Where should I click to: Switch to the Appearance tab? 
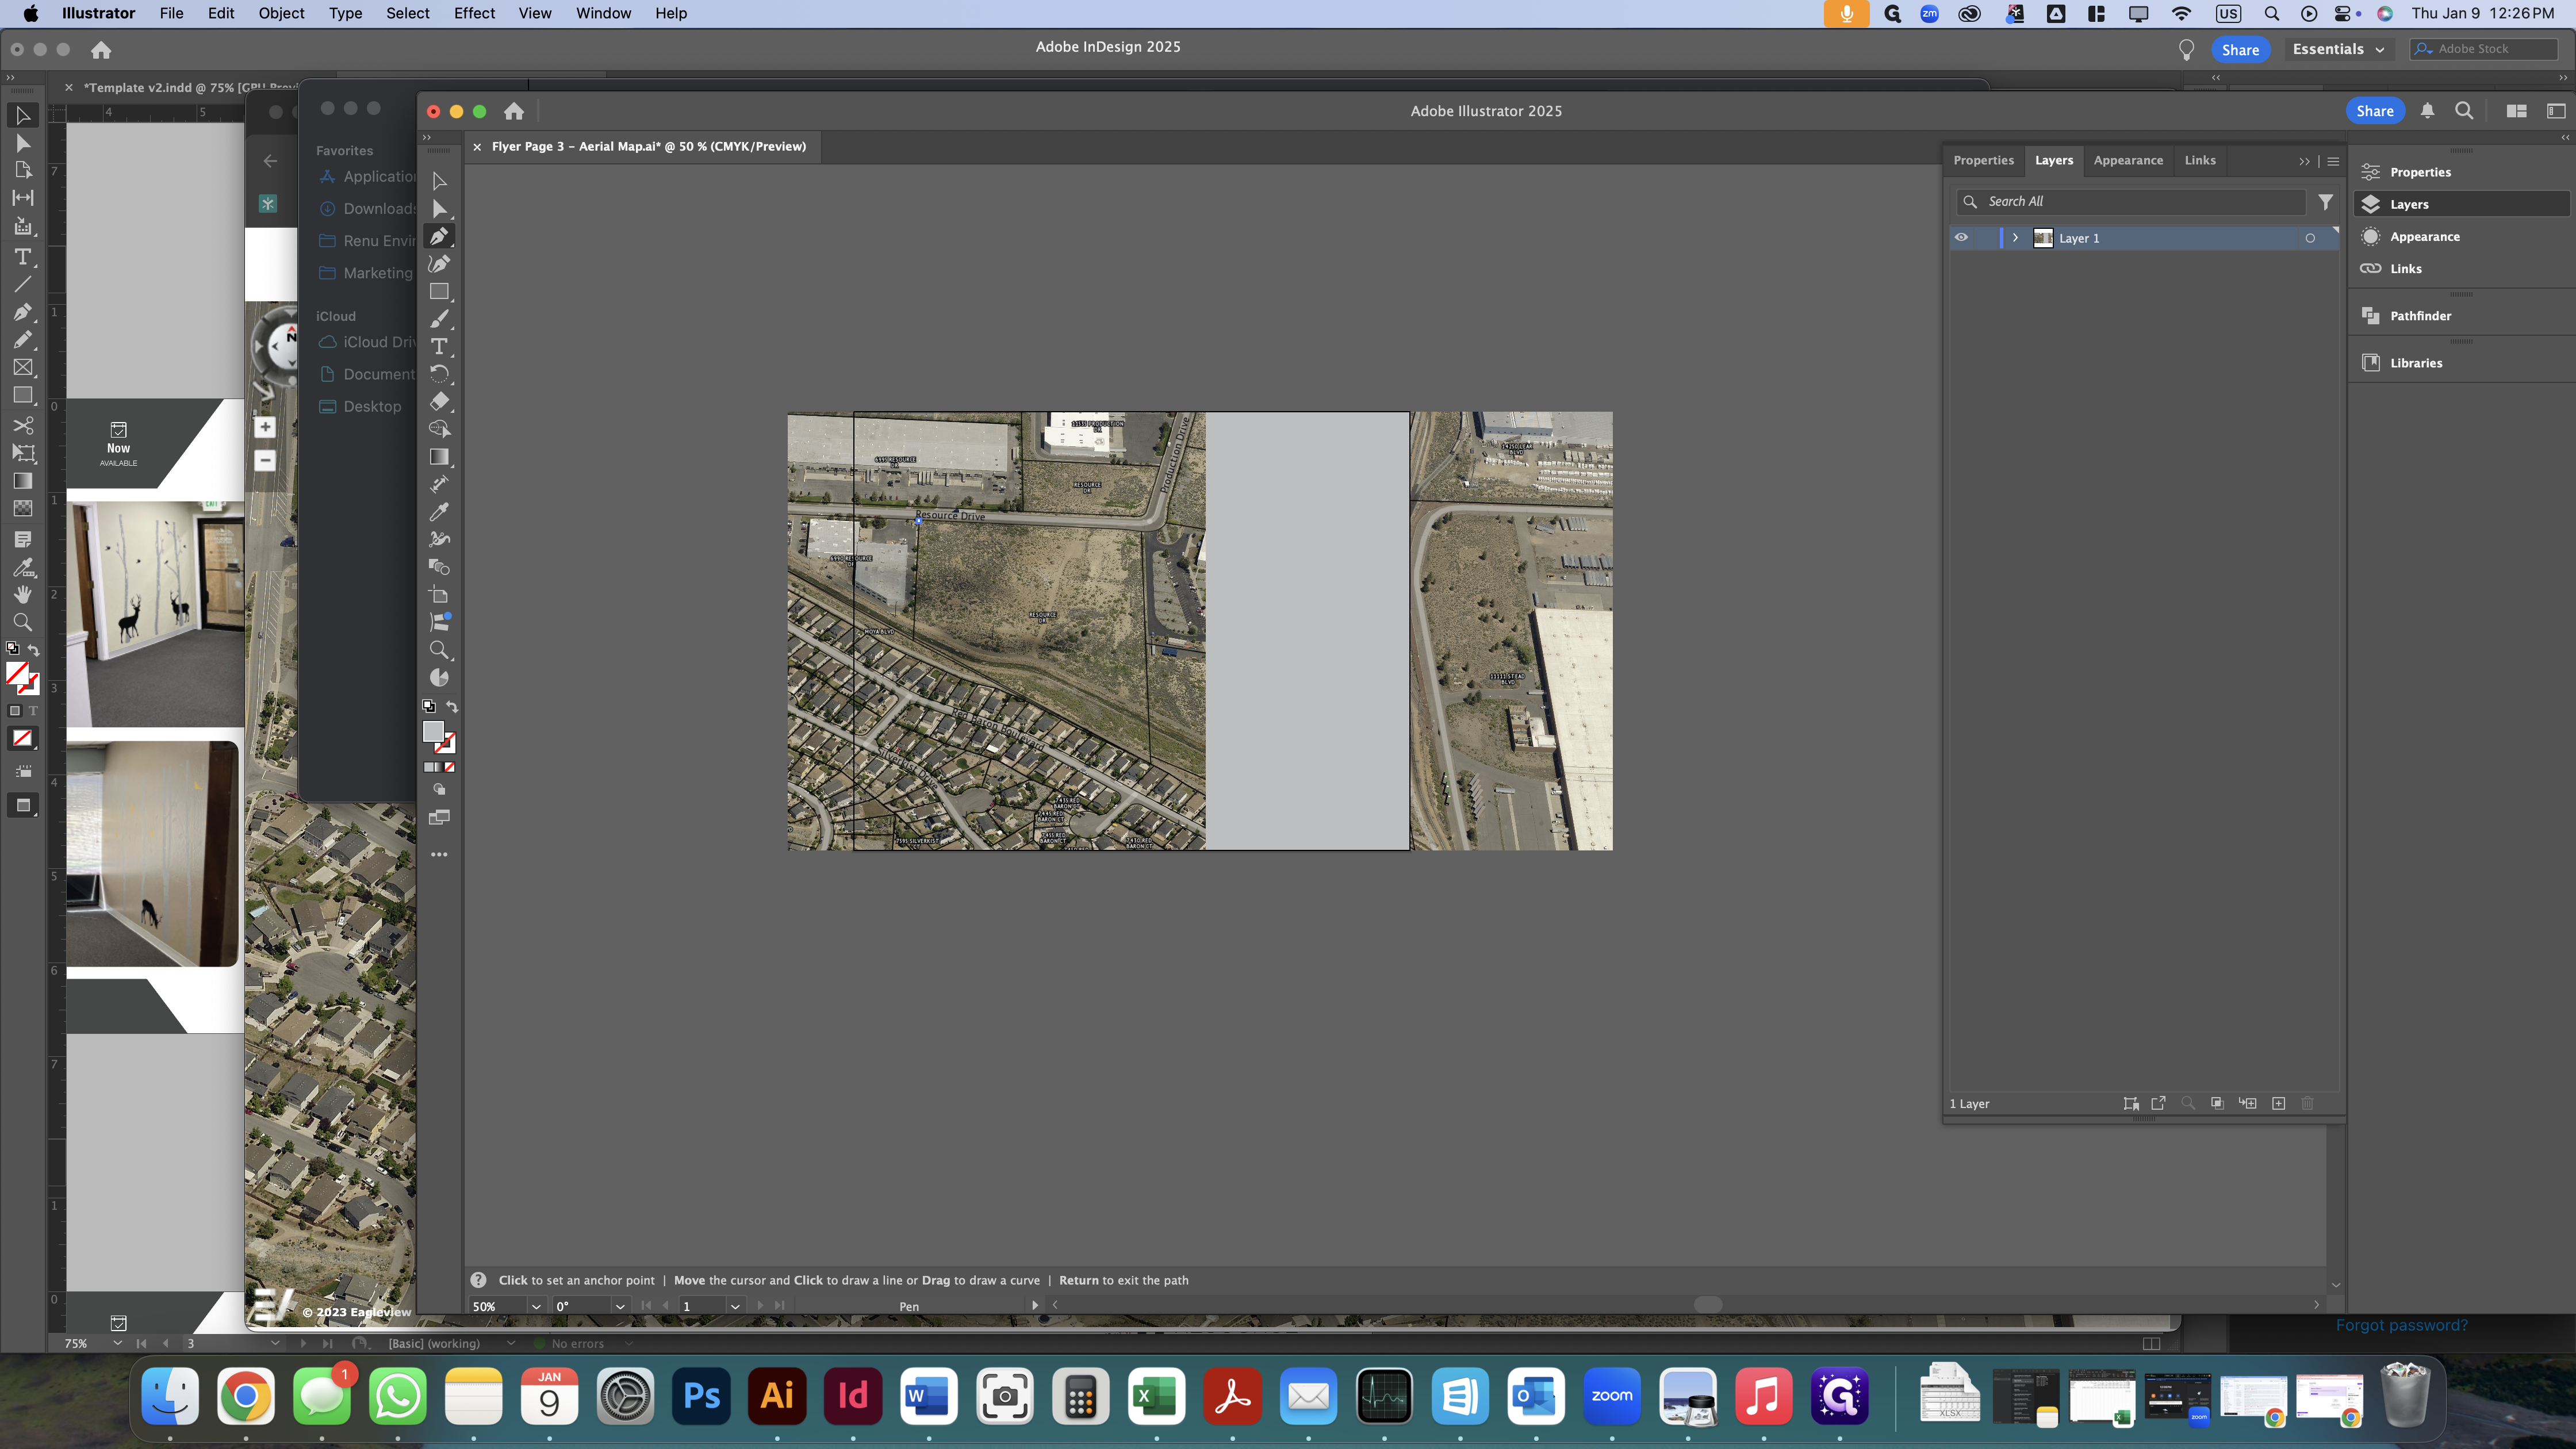pos(2128,160)
